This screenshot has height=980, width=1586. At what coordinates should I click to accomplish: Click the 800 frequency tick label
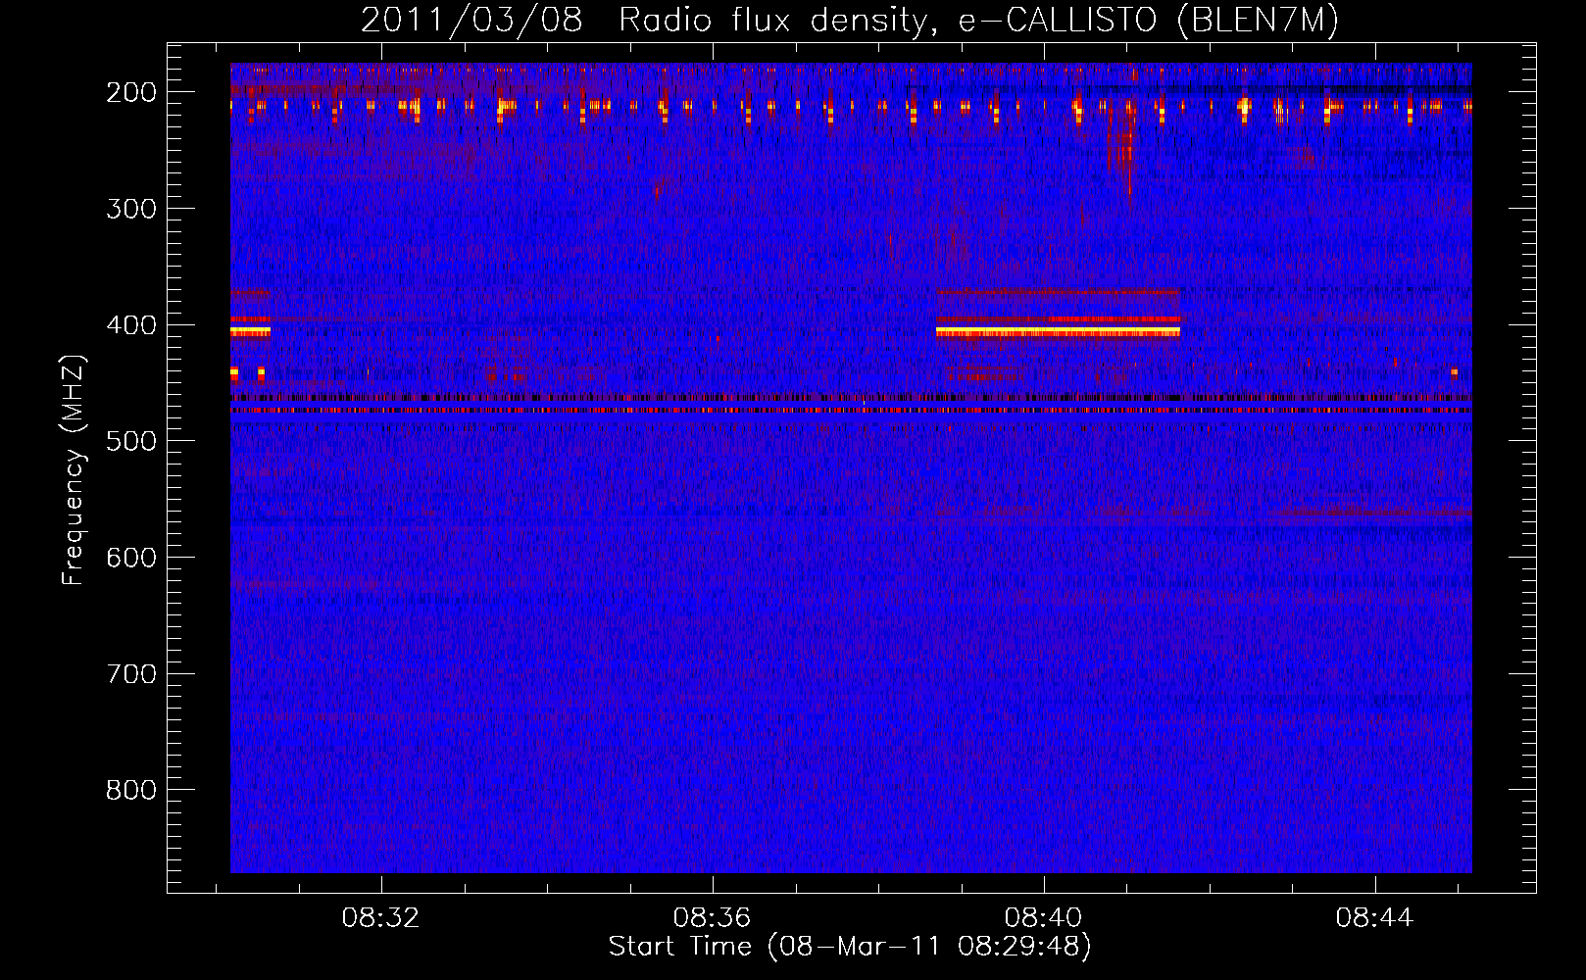130,790
